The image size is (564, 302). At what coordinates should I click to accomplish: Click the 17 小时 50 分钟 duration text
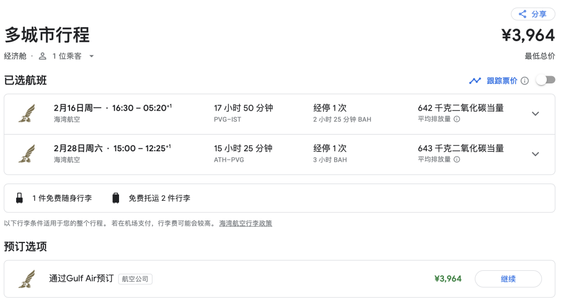click(x=243, y=108)
